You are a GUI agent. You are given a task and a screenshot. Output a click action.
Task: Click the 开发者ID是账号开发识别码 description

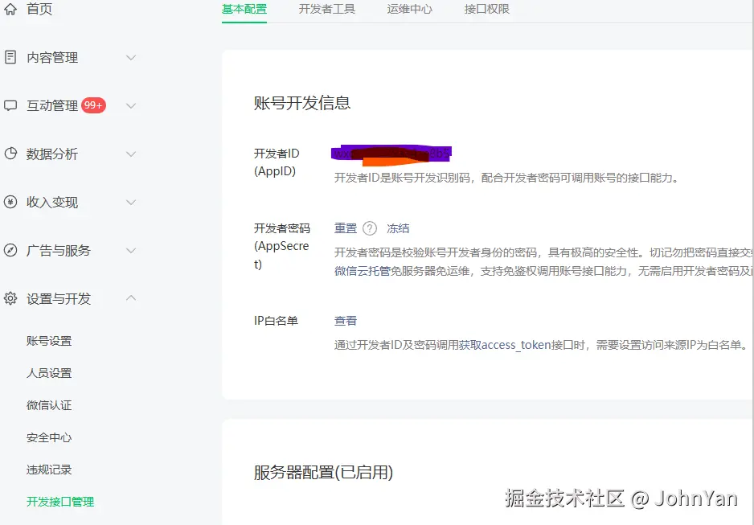[507, 178]
